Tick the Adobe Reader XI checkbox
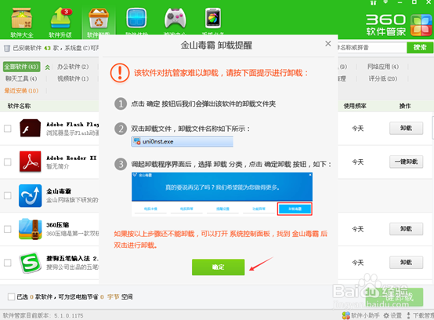The width and height of the screenshot is (434, 320). pos(8,162)
